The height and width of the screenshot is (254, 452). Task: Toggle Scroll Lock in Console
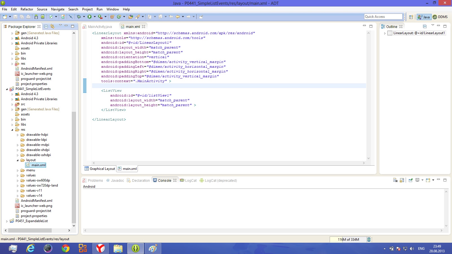(x=402, y=180)
